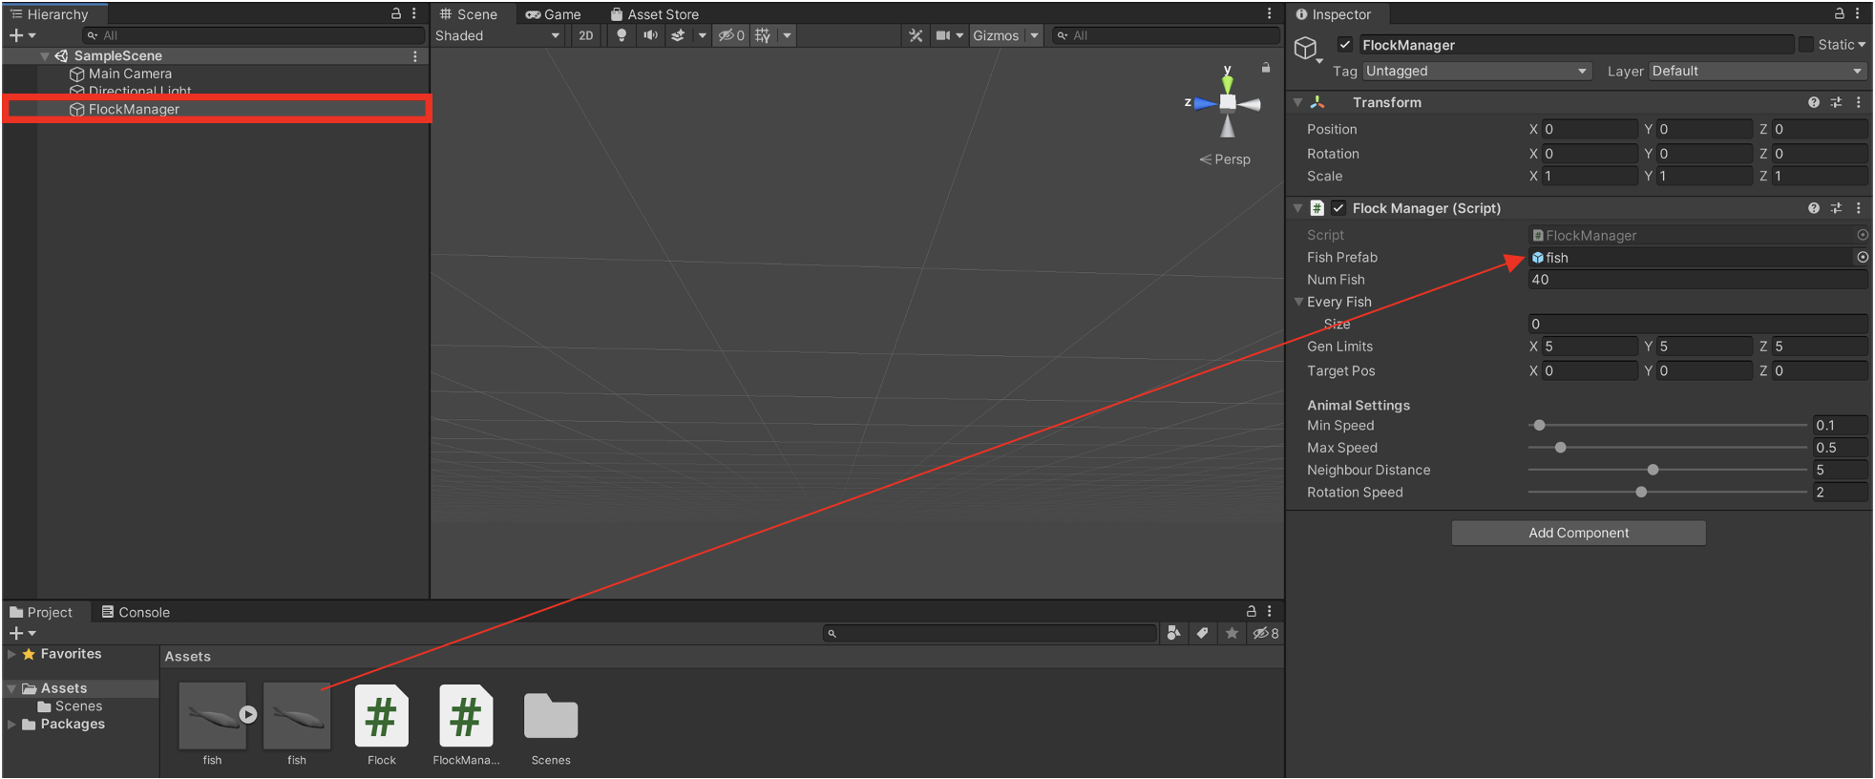This screenshot has width=1875, height=779.
Task: Open Tag Untagged dropdown
Action: [x=1477, y=71]
